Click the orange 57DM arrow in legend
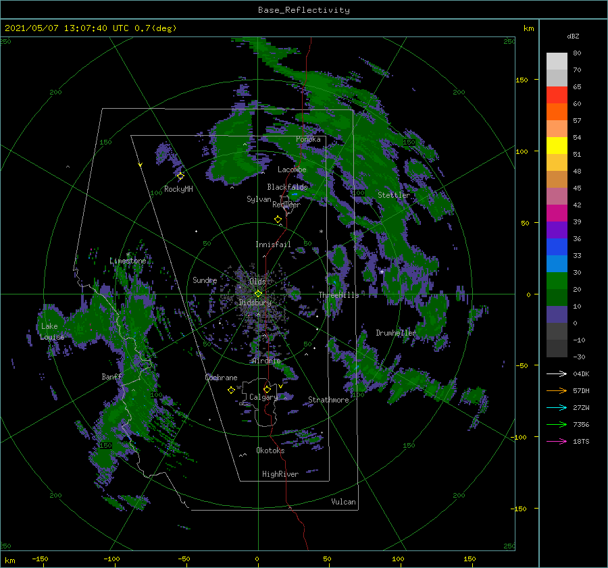 [557, 391]
